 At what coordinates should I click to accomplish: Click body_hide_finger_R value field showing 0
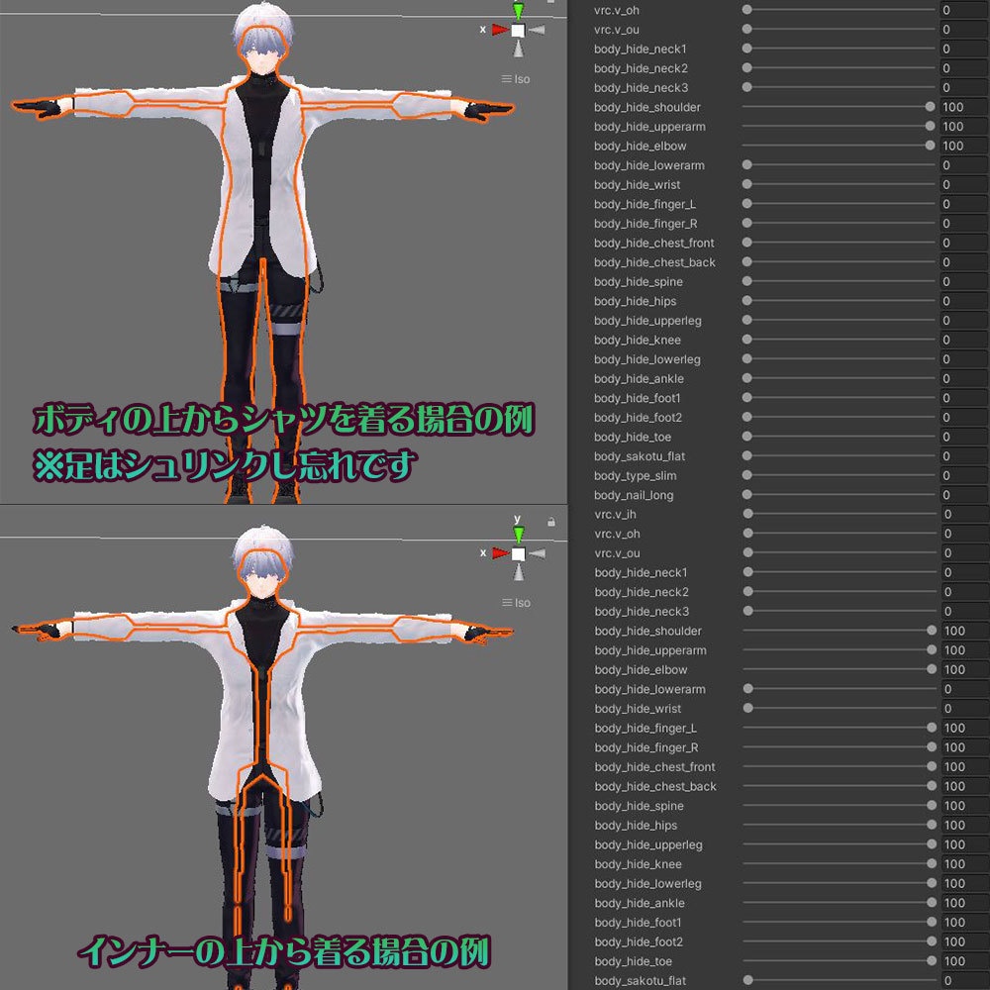(x=964, y=223)
